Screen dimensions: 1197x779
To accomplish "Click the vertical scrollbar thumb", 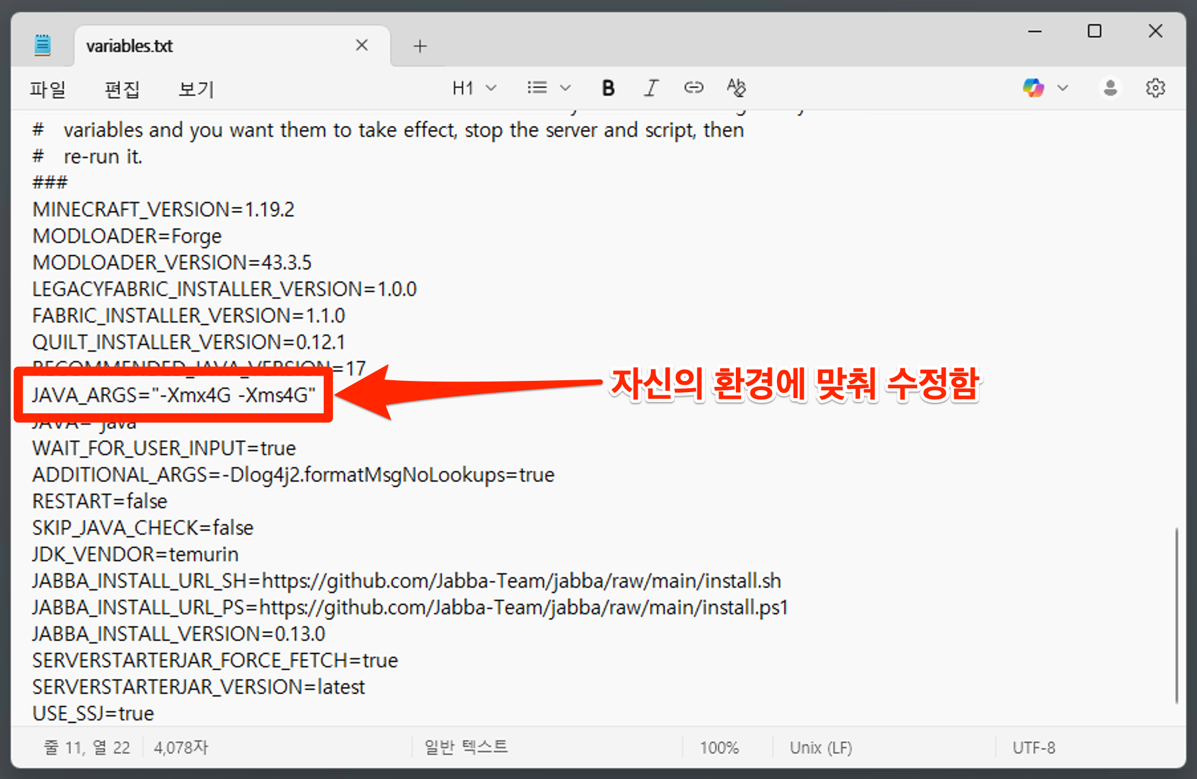I will pos(1176,615).
